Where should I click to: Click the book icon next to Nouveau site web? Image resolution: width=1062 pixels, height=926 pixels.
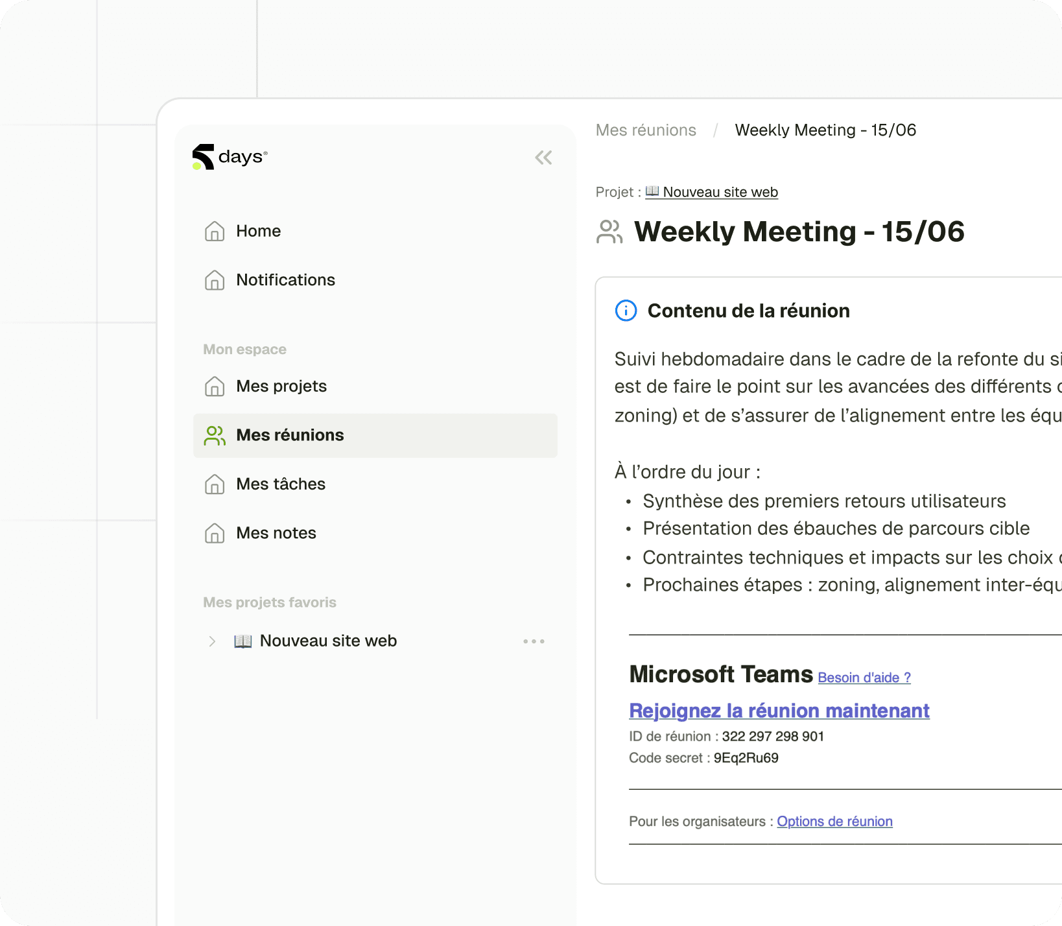coord(242,641)
